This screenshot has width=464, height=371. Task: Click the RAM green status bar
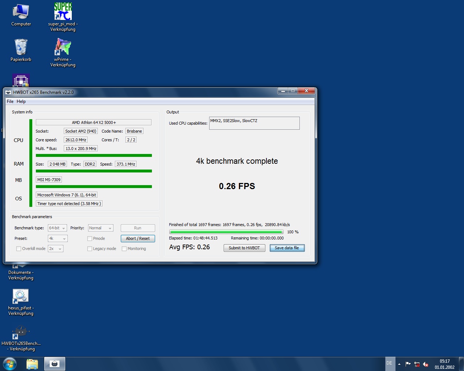[94, 171]
